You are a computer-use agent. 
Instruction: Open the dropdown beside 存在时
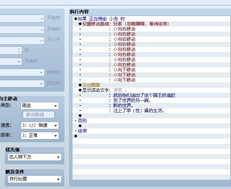point(41,84)
